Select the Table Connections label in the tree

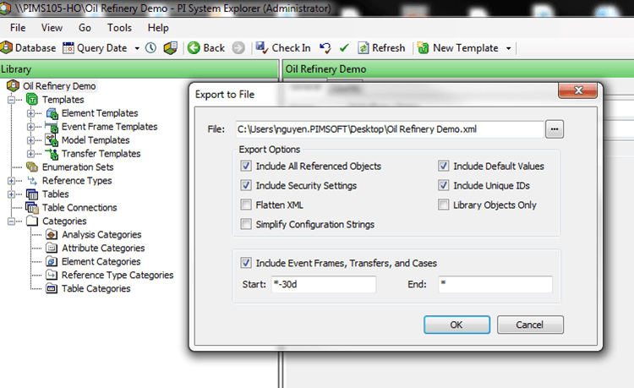(x=79, y=208)
